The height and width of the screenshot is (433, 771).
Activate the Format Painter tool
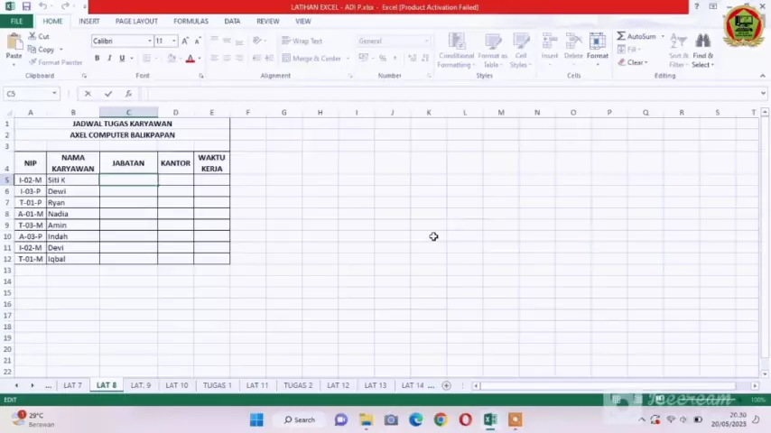pos(33,62)
